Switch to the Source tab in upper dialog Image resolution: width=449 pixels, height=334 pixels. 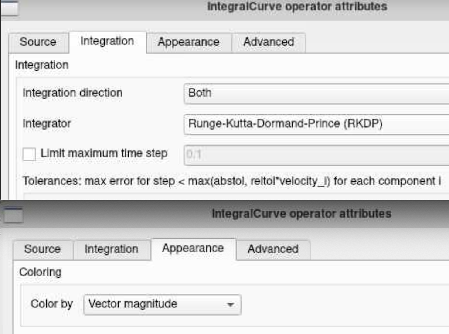coord(38,42)
